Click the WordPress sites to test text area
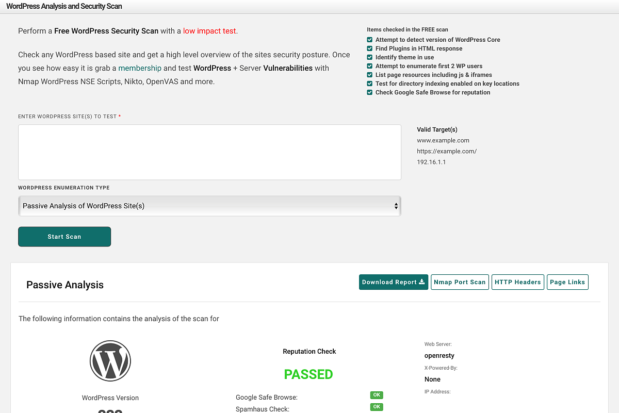Screen dimensions: 619x413 coord(209,152)
